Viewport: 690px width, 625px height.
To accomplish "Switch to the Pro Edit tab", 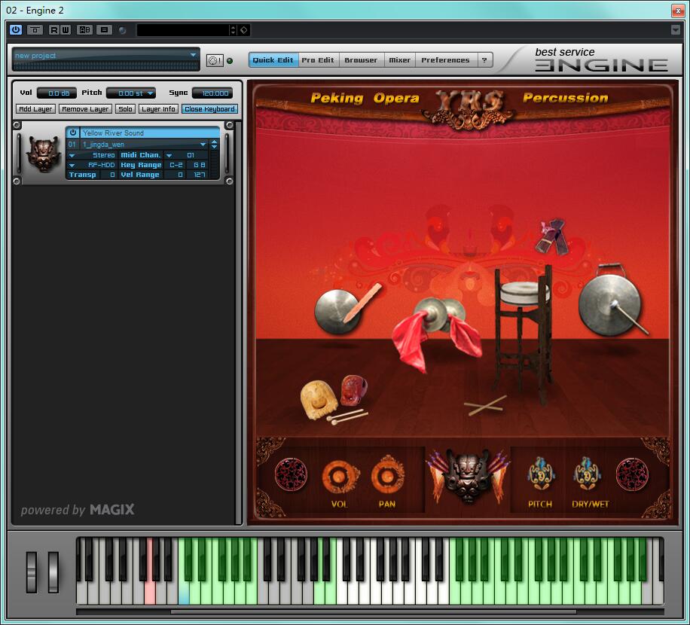I will [318, 60].
